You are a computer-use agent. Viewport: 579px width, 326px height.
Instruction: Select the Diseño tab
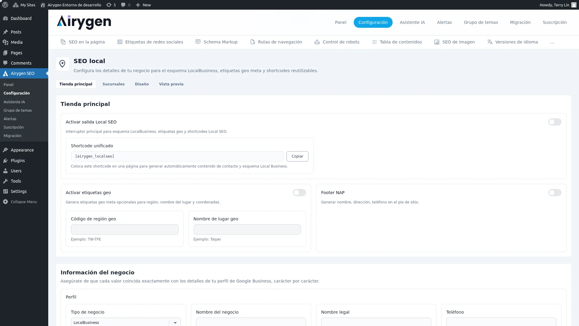[142, 84]
